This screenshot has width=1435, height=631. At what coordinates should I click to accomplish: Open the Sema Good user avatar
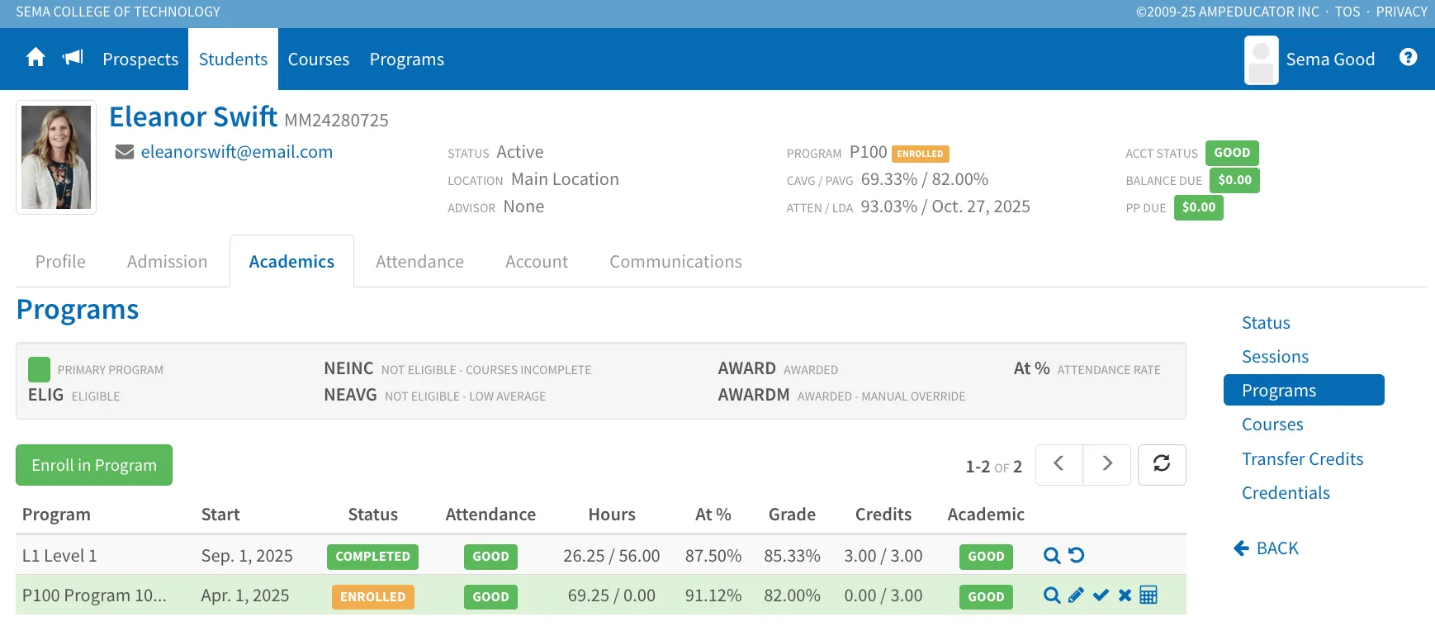(x=1262, y=59)
